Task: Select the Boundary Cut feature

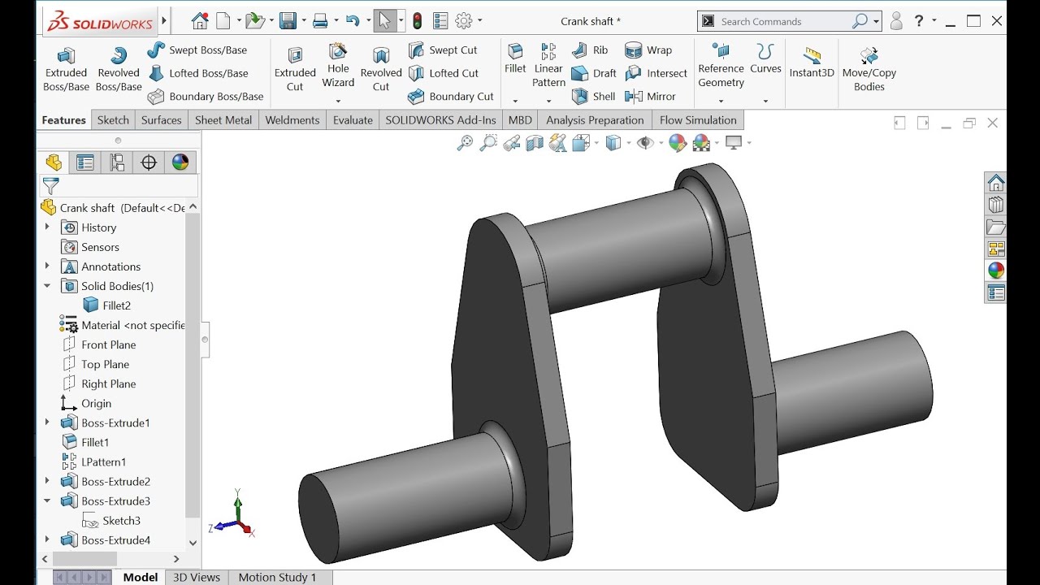Action: coord(451,96)
